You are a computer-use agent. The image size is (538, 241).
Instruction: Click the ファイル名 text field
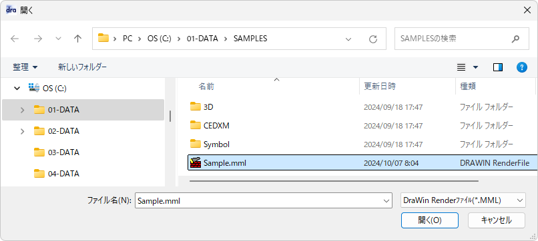(x=264, y=201)
